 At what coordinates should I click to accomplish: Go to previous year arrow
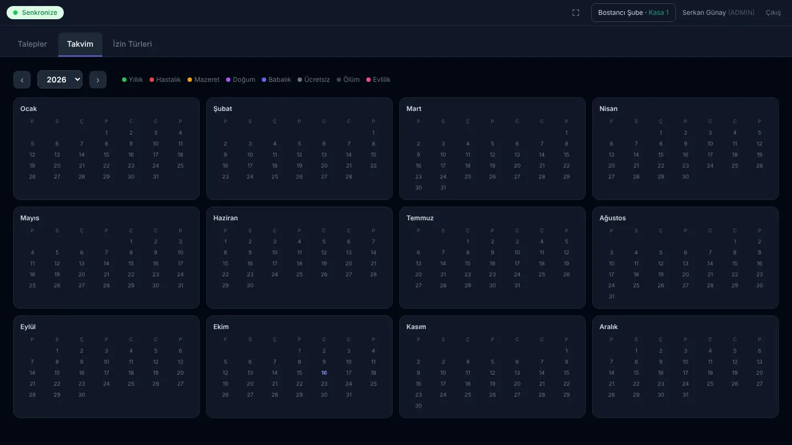pyautogui.click(x=22, y=80)
